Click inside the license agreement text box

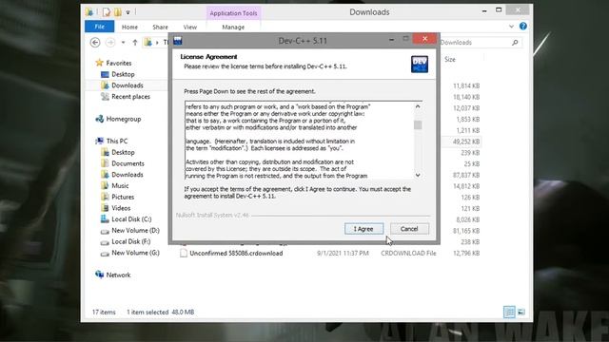pos(299,141)
